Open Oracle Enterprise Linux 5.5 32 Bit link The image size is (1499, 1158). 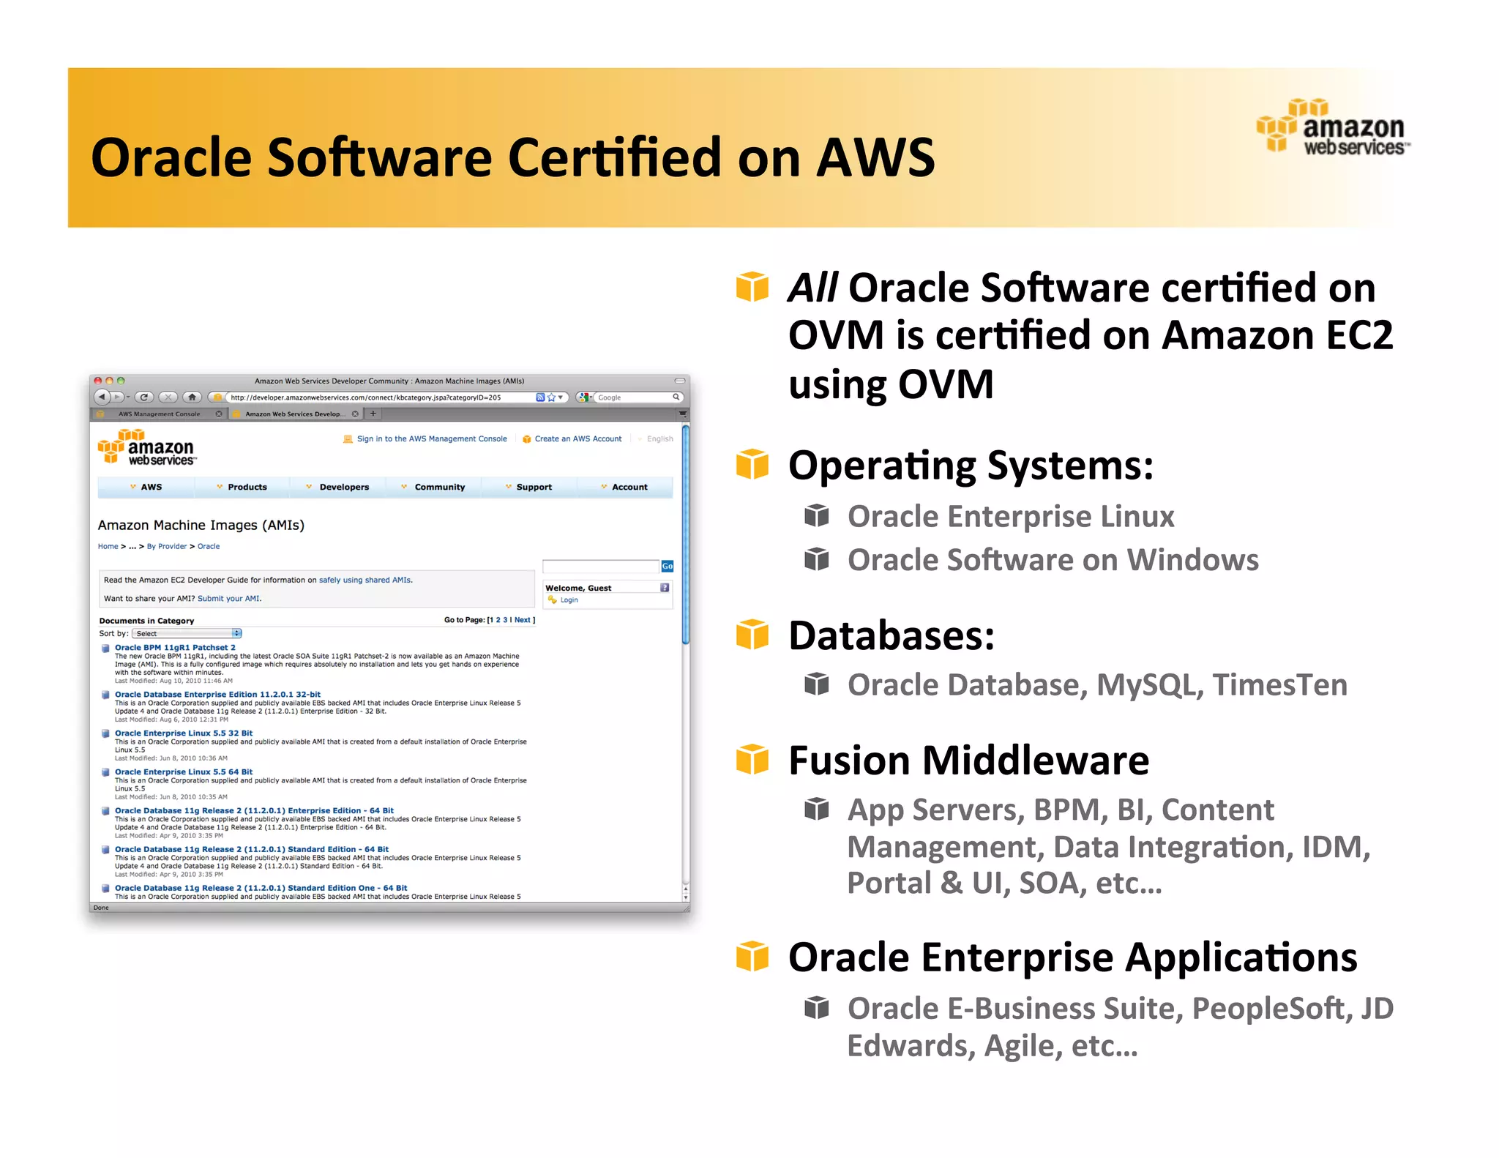pos(184,733)
